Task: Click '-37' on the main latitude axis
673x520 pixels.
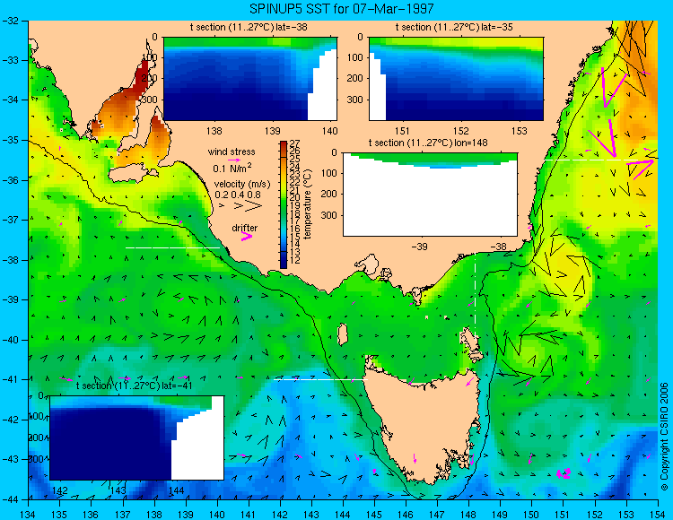Action: tap(11, 220)
